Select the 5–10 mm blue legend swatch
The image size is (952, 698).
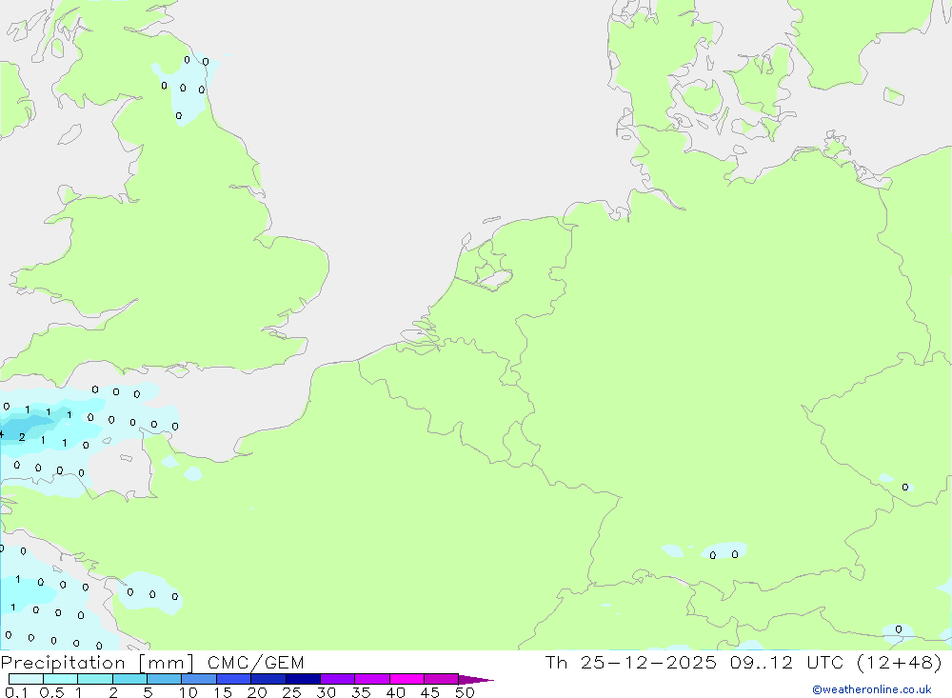coord(165,679)
